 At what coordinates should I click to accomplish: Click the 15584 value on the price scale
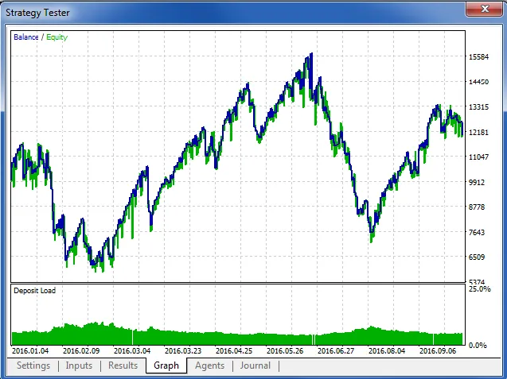pos(481,57)
